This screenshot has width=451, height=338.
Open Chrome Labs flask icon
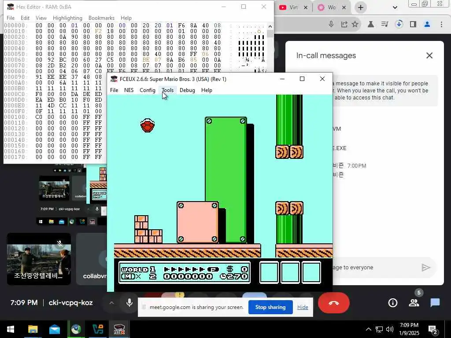tap(371, 24)
